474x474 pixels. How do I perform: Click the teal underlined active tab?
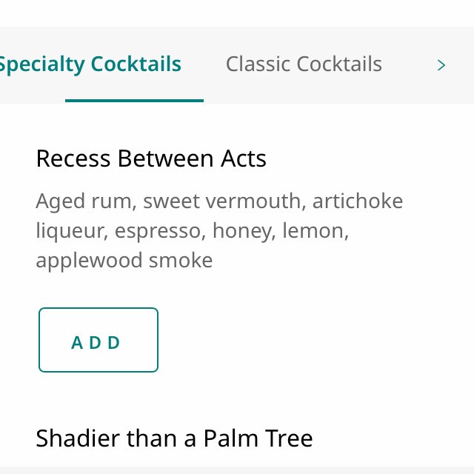coord(90,64)
